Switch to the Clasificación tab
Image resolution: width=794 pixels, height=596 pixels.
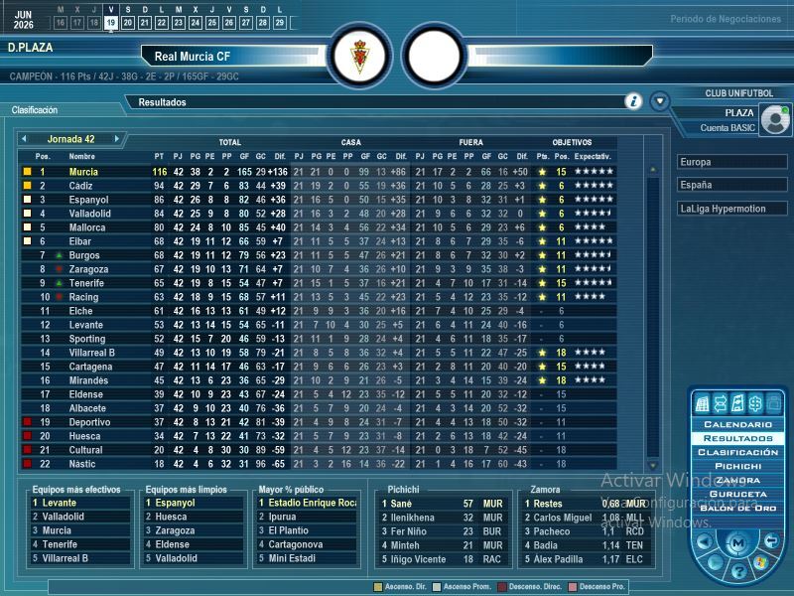(x=35, y=110)
